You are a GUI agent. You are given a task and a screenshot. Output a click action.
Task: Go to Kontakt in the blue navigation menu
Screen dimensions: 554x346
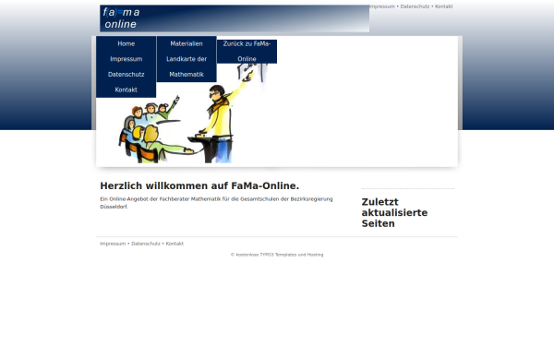point(126,89)
